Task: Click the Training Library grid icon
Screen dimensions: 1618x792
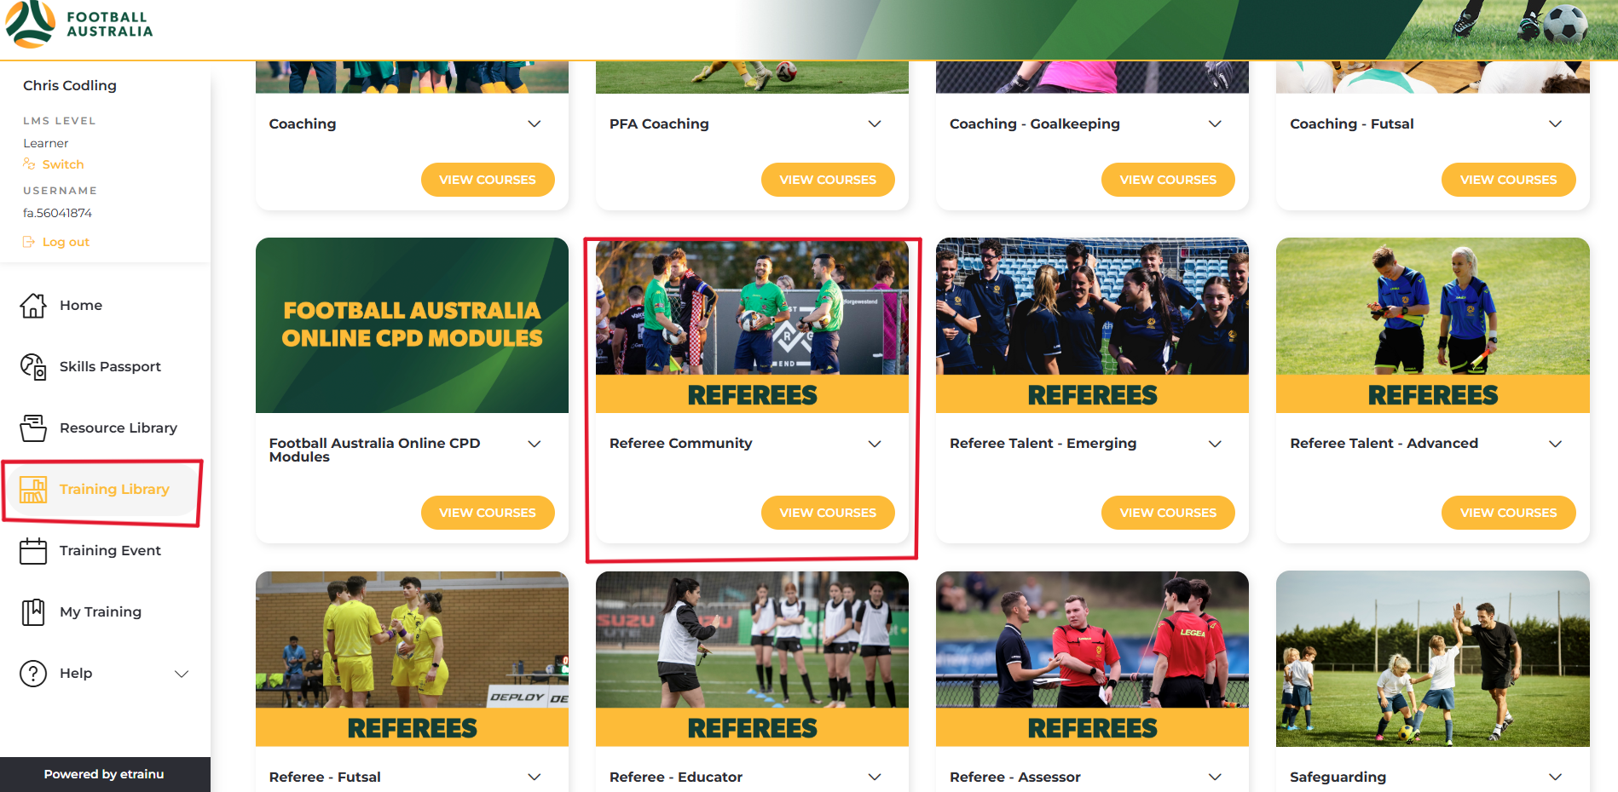Action: pyautogui.click(x=33, y=489)
